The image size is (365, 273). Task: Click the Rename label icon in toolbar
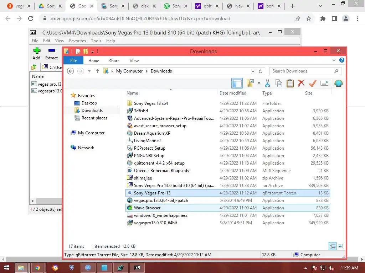[x=324, y=83]
